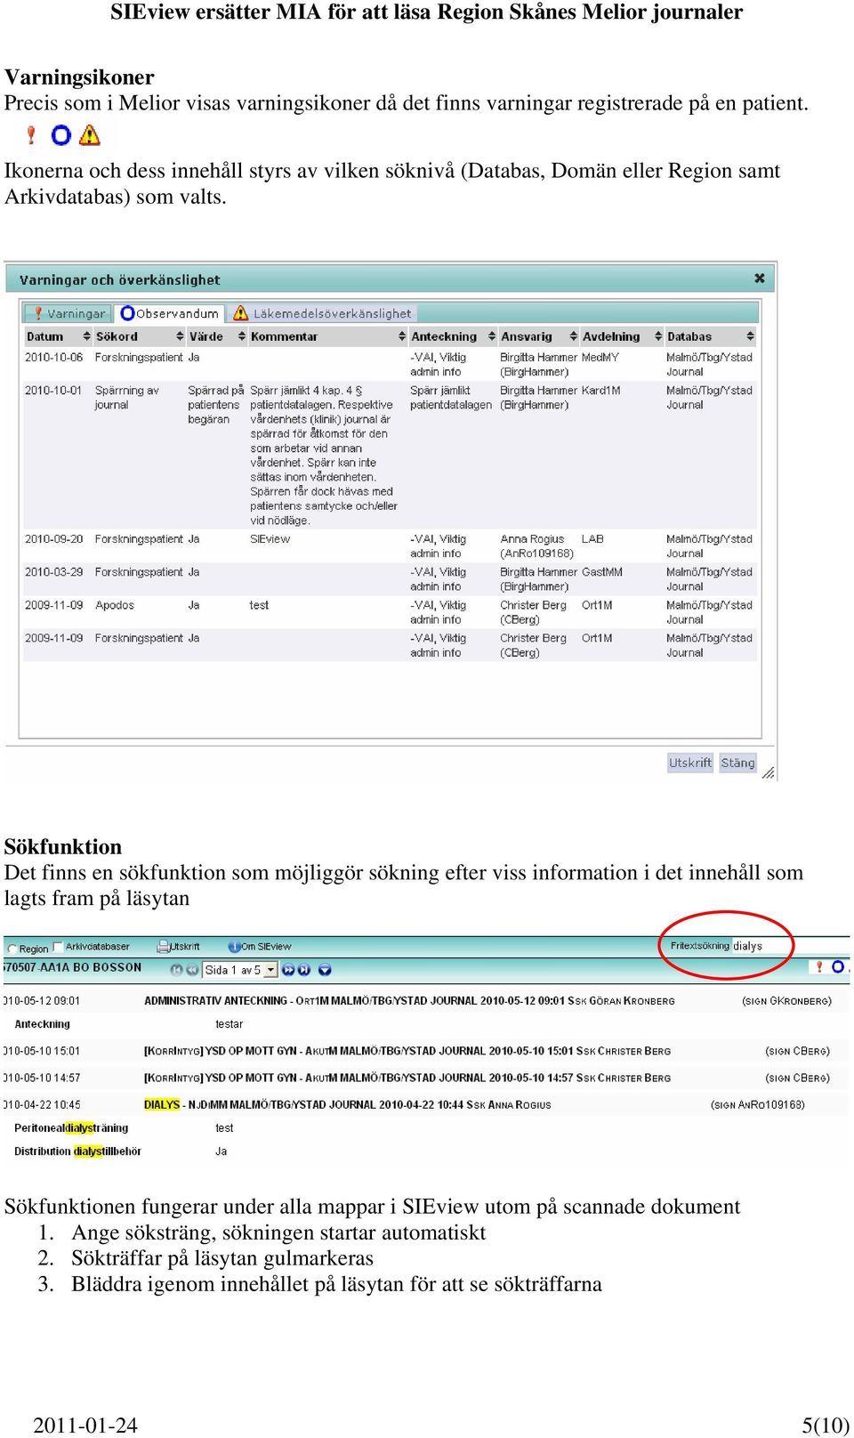
Task: Sort by the Ansvarig column arrows
Action: click(574, 336)
